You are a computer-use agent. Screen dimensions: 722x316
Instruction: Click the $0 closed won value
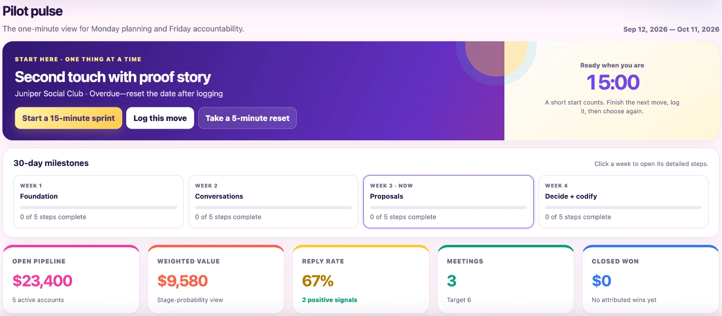point(602,281)
